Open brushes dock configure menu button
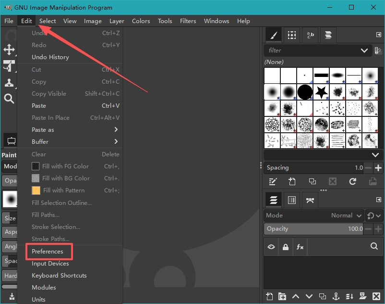This screenshot has width=385, height=304. tap(378, 35)
